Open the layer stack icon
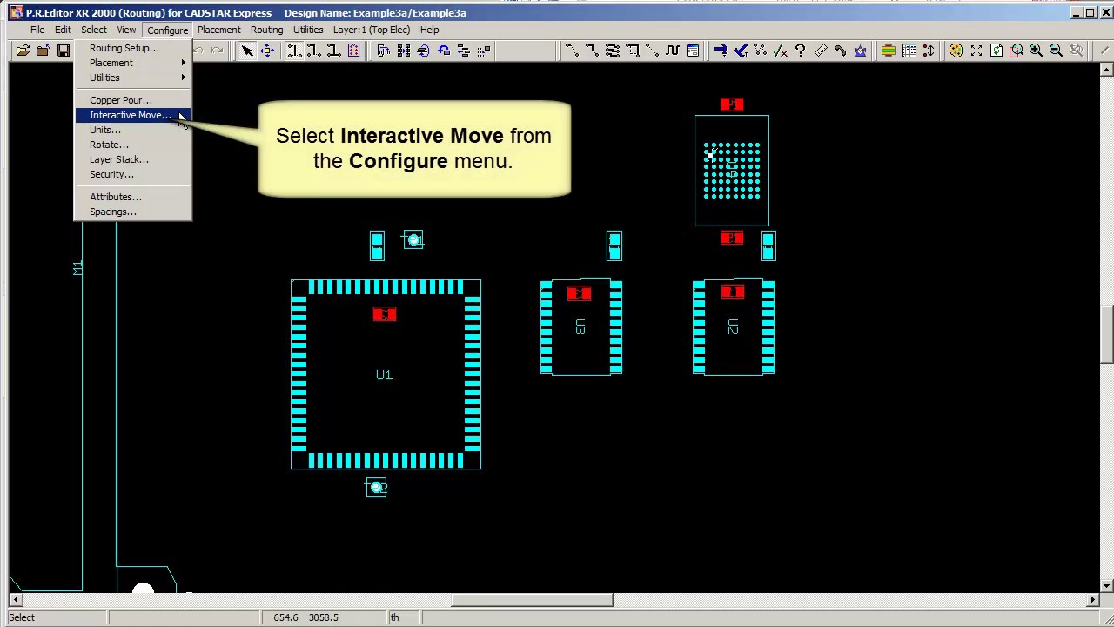The height and width of the screenshot is (627, 1114). click(888, 51)
